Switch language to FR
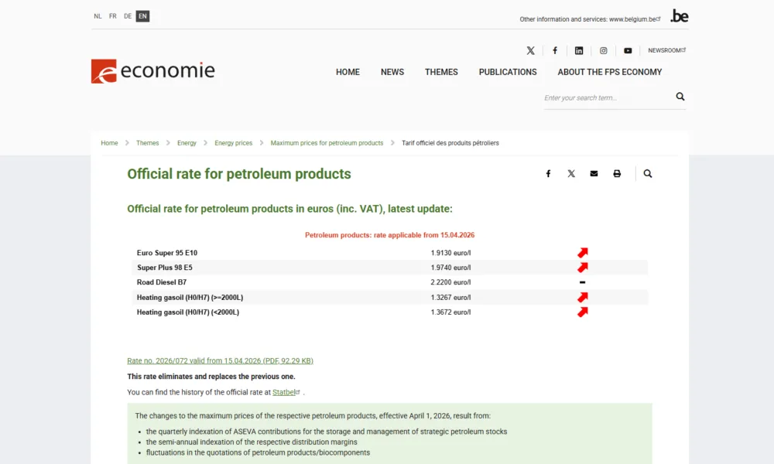The image size is (774, 464). [113, 16]
